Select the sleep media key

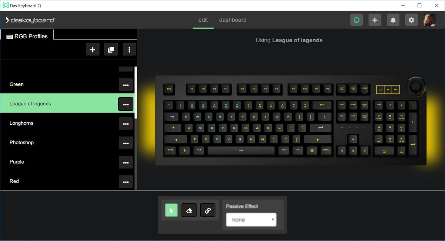tap(380, 89)
